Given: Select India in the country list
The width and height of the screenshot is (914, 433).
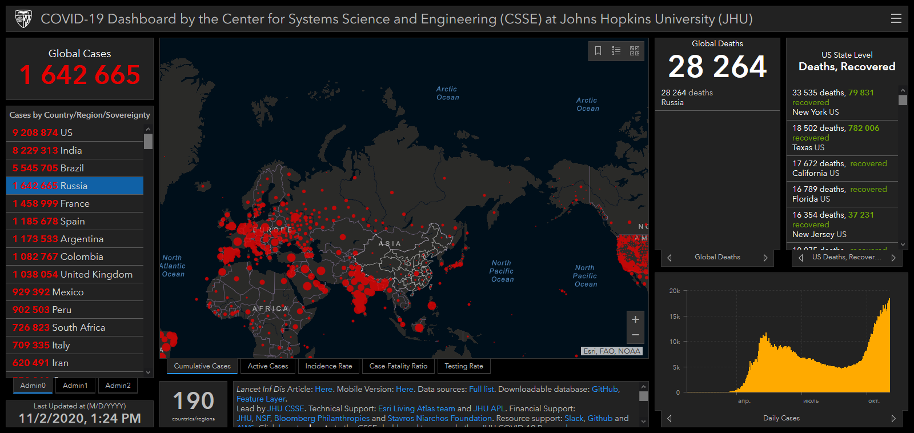Looking at the screenshot, I should click(75, 150).
